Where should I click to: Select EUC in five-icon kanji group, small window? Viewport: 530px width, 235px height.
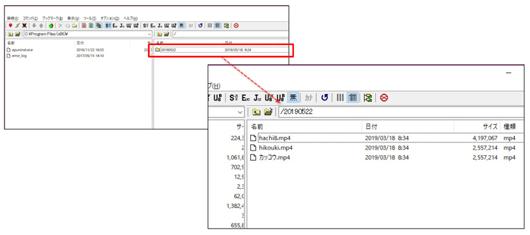tap(116, 25)
